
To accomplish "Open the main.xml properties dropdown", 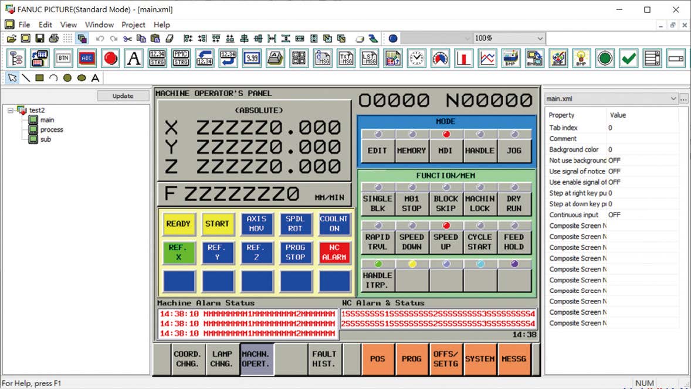I will click(673, 100).
